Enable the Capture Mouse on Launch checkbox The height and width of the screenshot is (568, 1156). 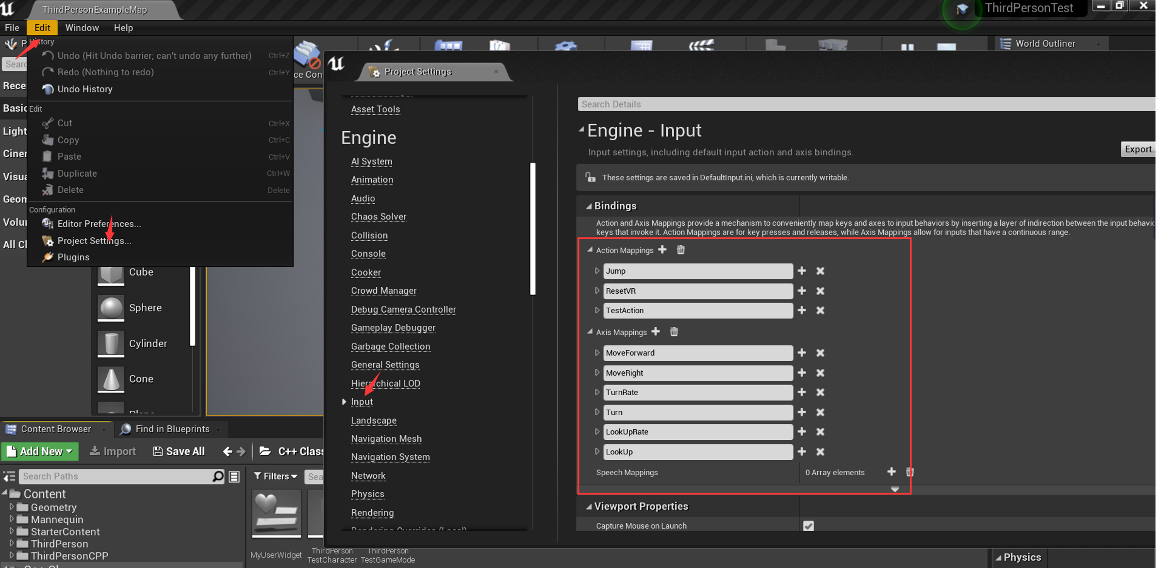(808, 526)
